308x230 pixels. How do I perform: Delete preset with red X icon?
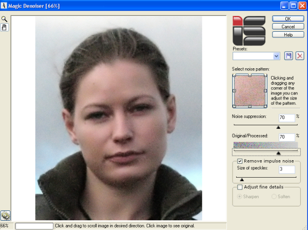click(300, 56)
